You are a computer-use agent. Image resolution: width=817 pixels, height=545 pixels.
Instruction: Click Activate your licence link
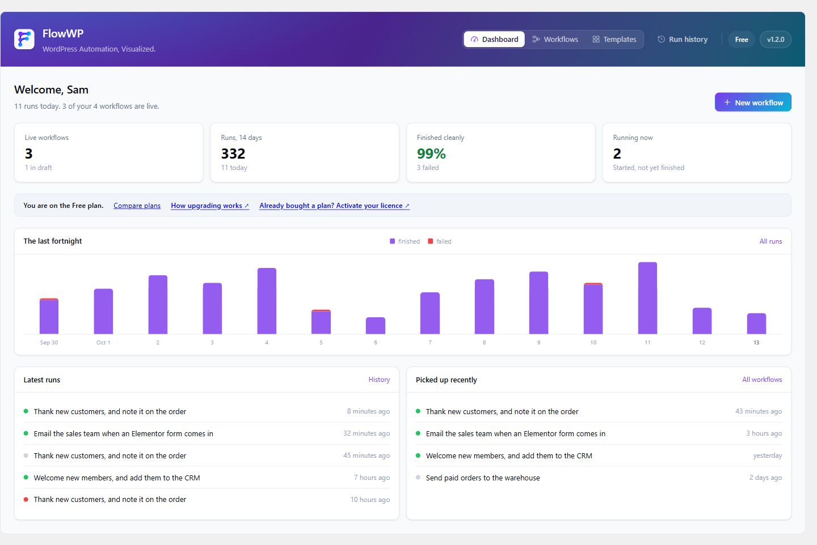334,206
